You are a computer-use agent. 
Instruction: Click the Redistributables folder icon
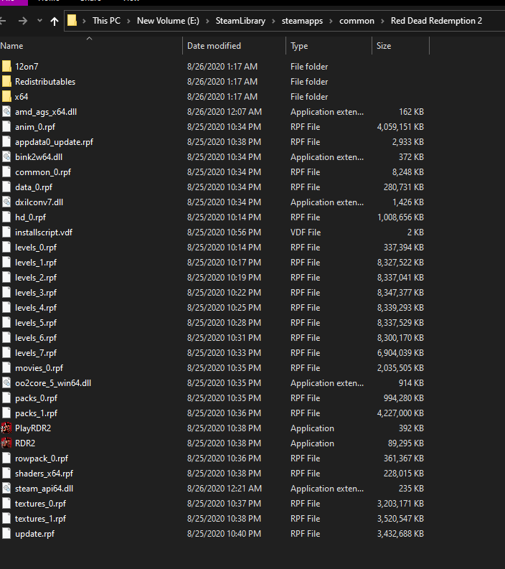pos(6,81)
